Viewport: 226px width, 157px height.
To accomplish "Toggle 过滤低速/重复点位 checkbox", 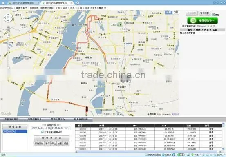I will 43,132.
